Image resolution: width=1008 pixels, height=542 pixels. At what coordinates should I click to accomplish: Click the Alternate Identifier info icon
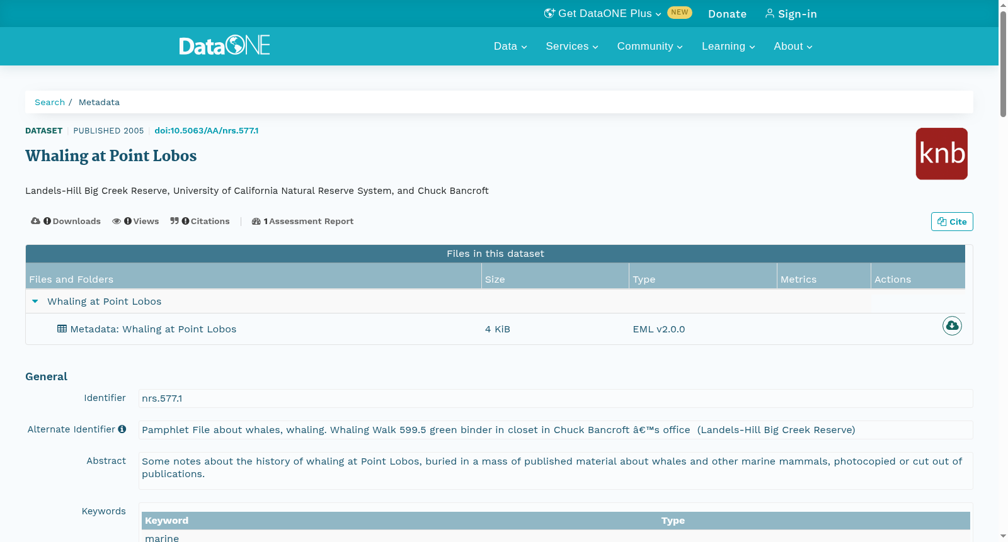(x=122, y=429)
